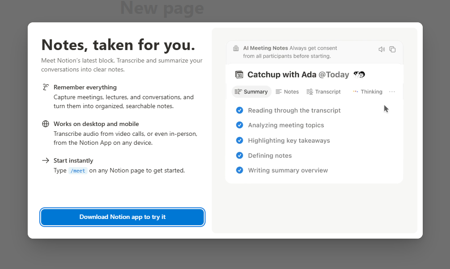Click the arrow icon beside Start instantly
This screenshot has width=450, height=269.
(46, 160)
